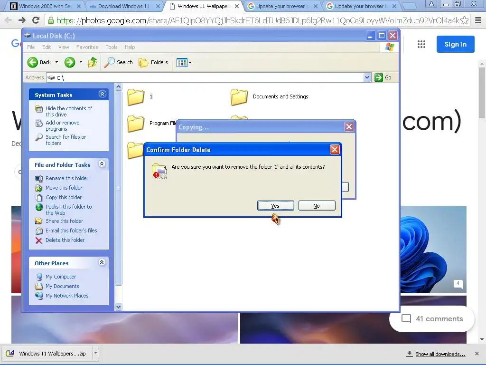Click the browser forward arrow
The image size is (486, 365).
tap(22, 20)
